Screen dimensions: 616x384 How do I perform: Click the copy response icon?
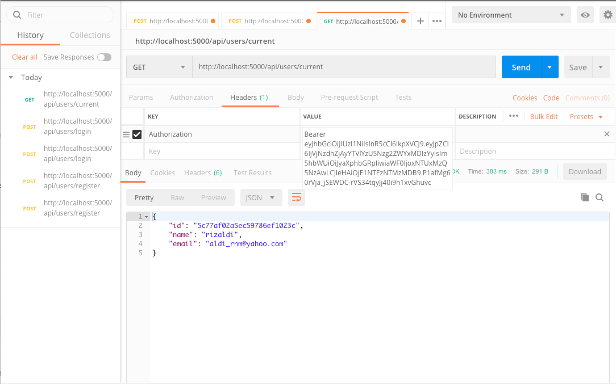tap(584, 197)
